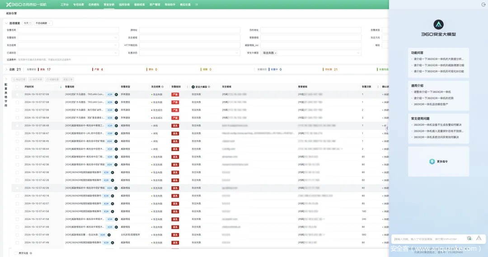Viewport: 488px width, 257px height.
Task: Switch to the 工作台 menu tab
Action: tap(65, 4)
